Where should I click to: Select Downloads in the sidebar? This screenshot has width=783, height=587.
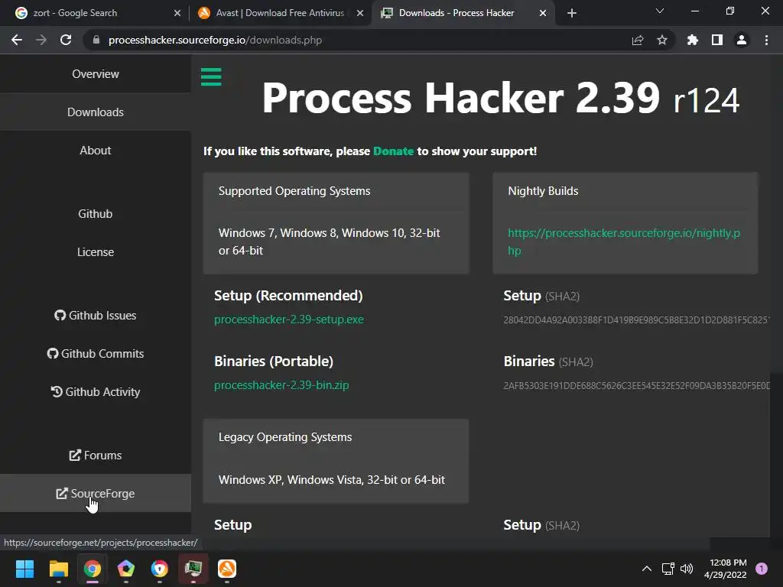(x=96, y=112)
